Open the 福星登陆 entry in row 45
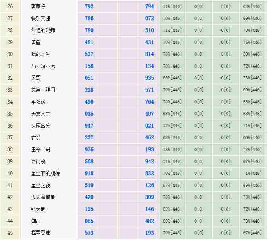Screen dimensions: 267x240 click(40, 233)
